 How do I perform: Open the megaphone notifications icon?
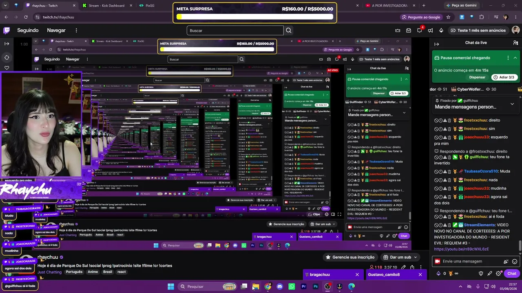(x=430, y=31)
